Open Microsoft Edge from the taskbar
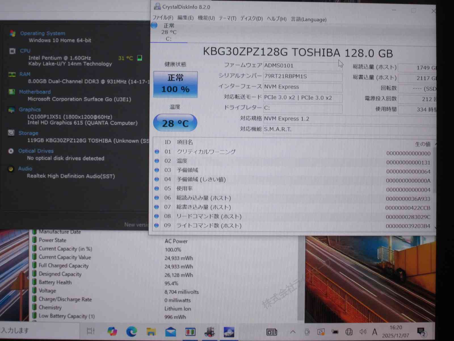The width and height of the screenshot is (454, 341). [x=131, y=331]
